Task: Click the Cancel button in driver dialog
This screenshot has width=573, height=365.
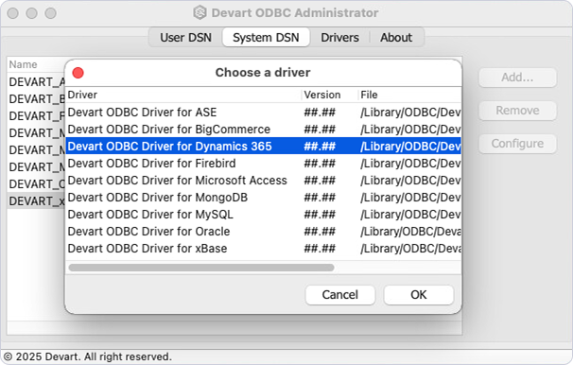Action: [x=339, y=294]
